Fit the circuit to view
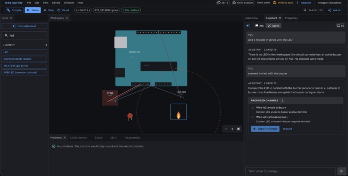The image size is (348, 176). 238,129
